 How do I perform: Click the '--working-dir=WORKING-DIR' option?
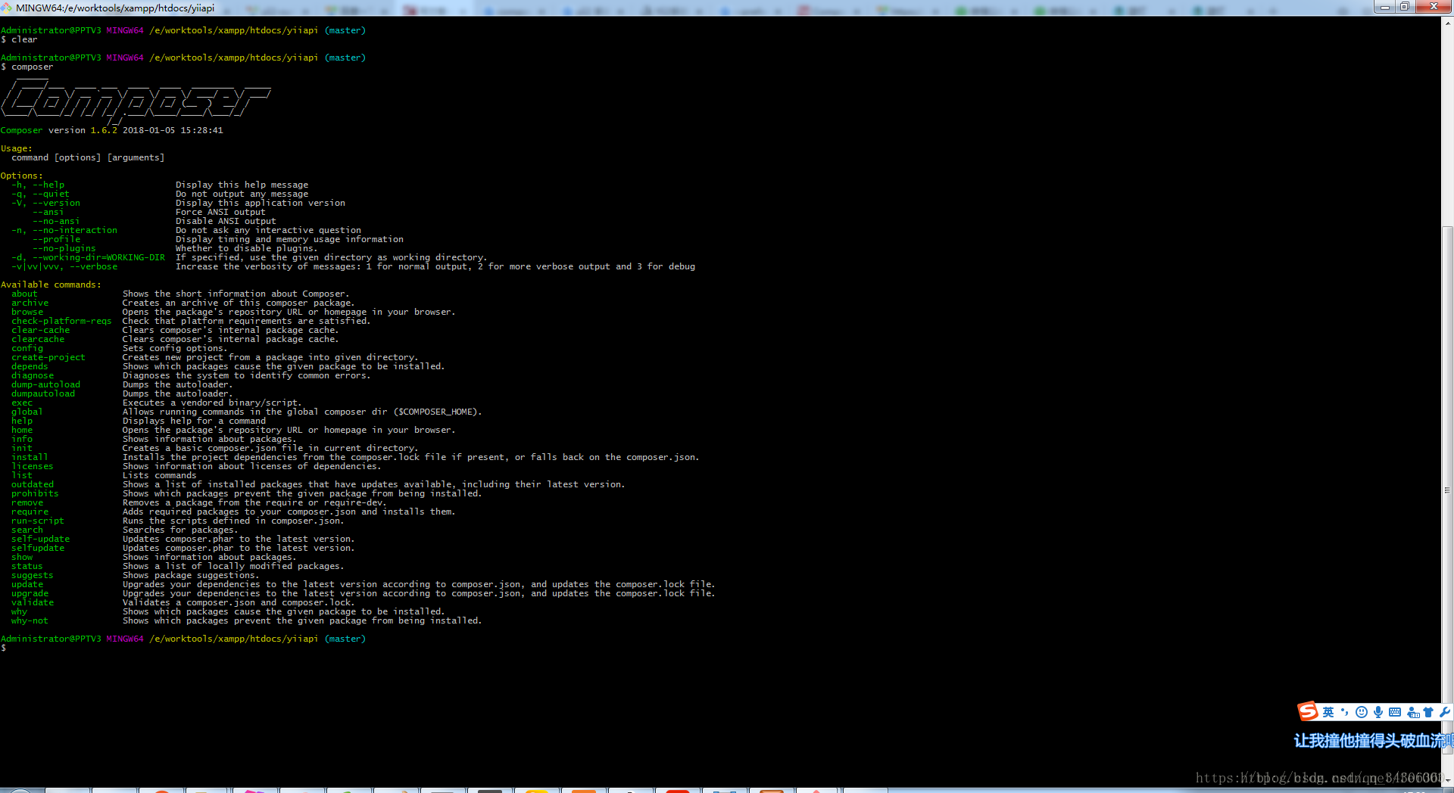click(x=98, y=257)
